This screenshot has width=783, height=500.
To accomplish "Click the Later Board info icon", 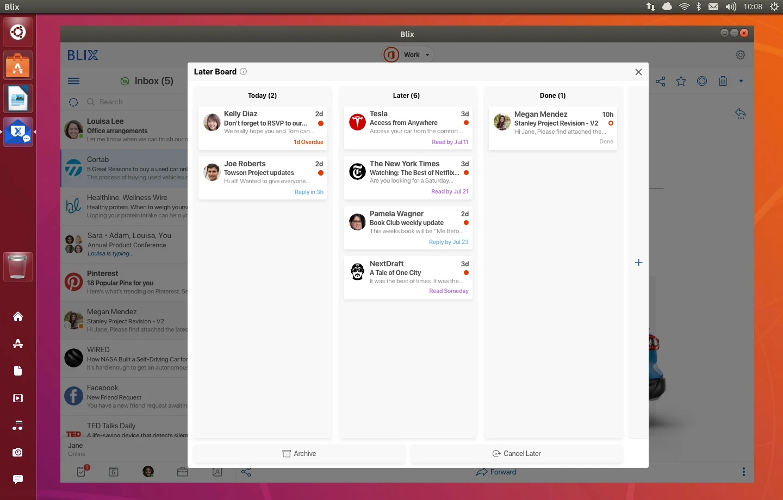I will (x=244, y=72).
